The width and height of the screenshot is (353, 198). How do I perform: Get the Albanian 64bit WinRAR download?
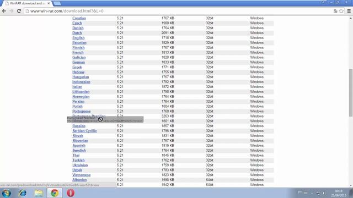coord(79,180)
